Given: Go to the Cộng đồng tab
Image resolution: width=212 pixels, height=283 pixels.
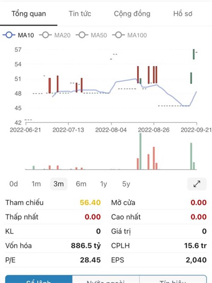Looking at the screenshot, I should click(132, 14).
